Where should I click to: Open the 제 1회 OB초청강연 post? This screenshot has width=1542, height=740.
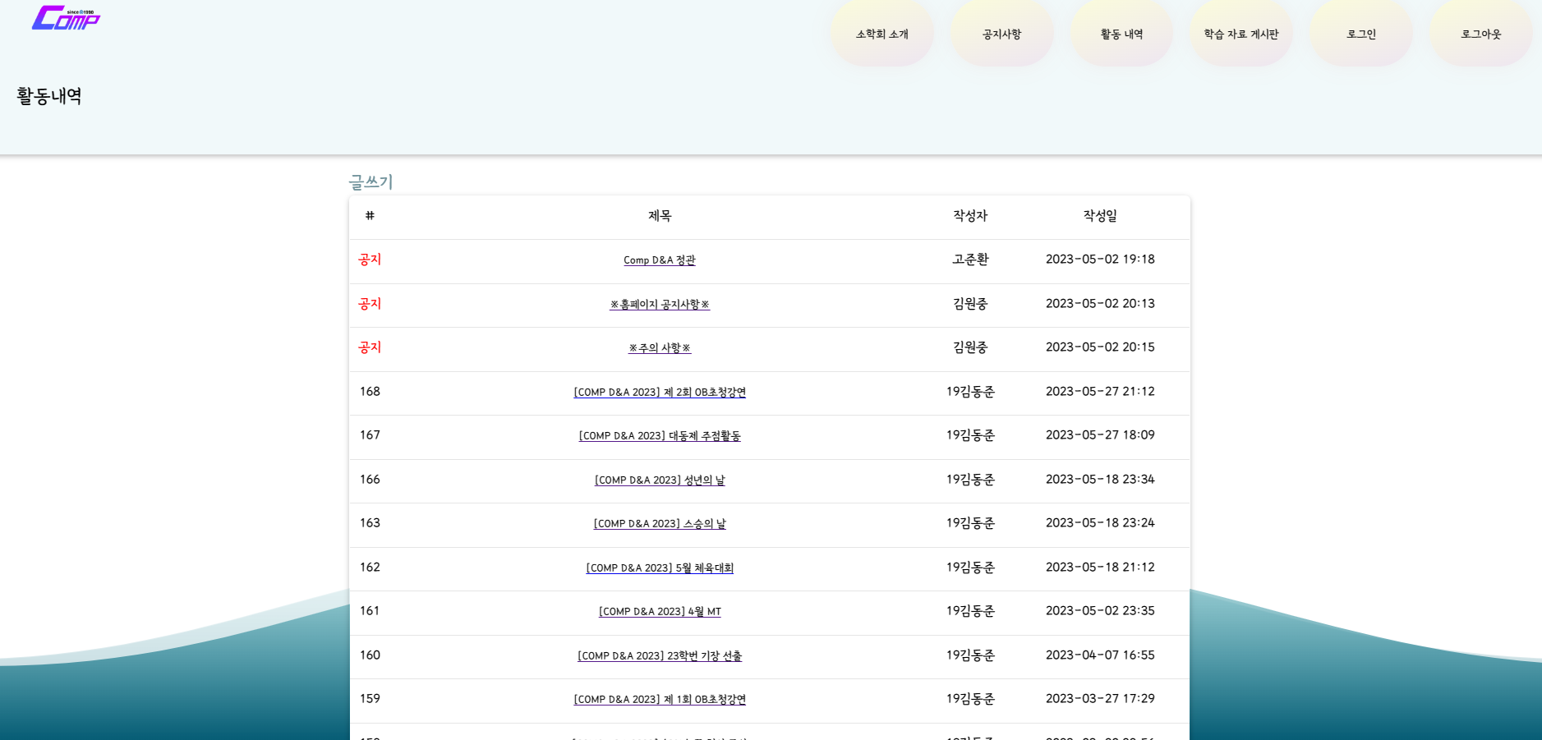[659, 700]
